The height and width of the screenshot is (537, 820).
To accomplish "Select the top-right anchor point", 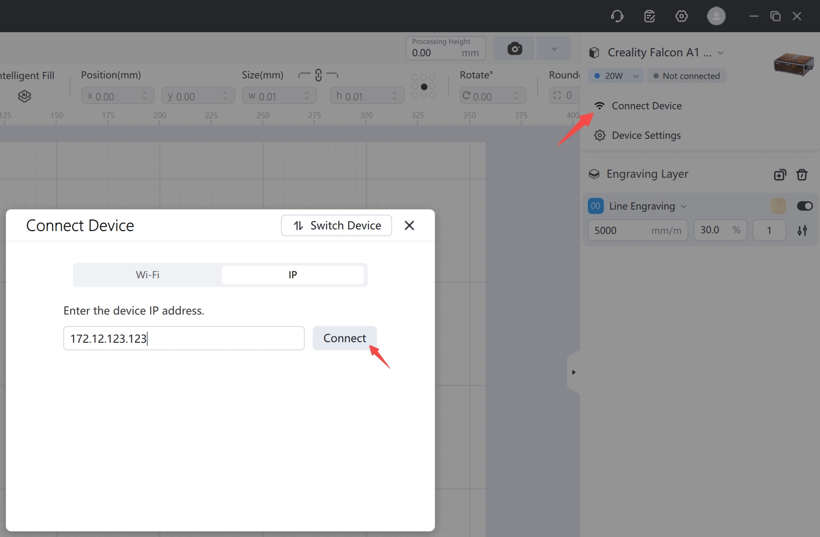I will tap(432, 78).
